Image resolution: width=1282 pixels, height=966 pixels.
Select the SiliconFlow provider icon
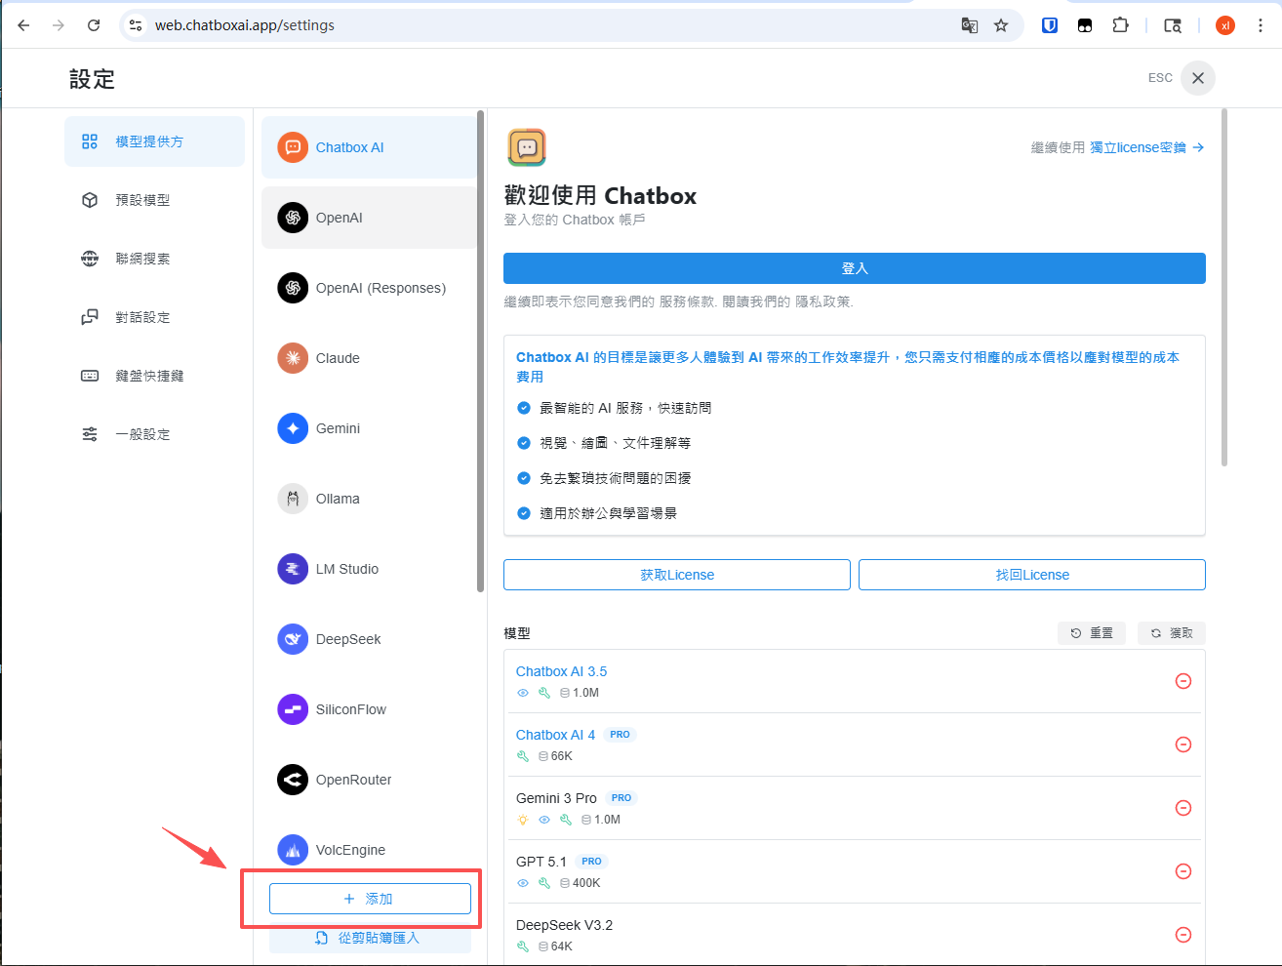click(x=293, y=709)
